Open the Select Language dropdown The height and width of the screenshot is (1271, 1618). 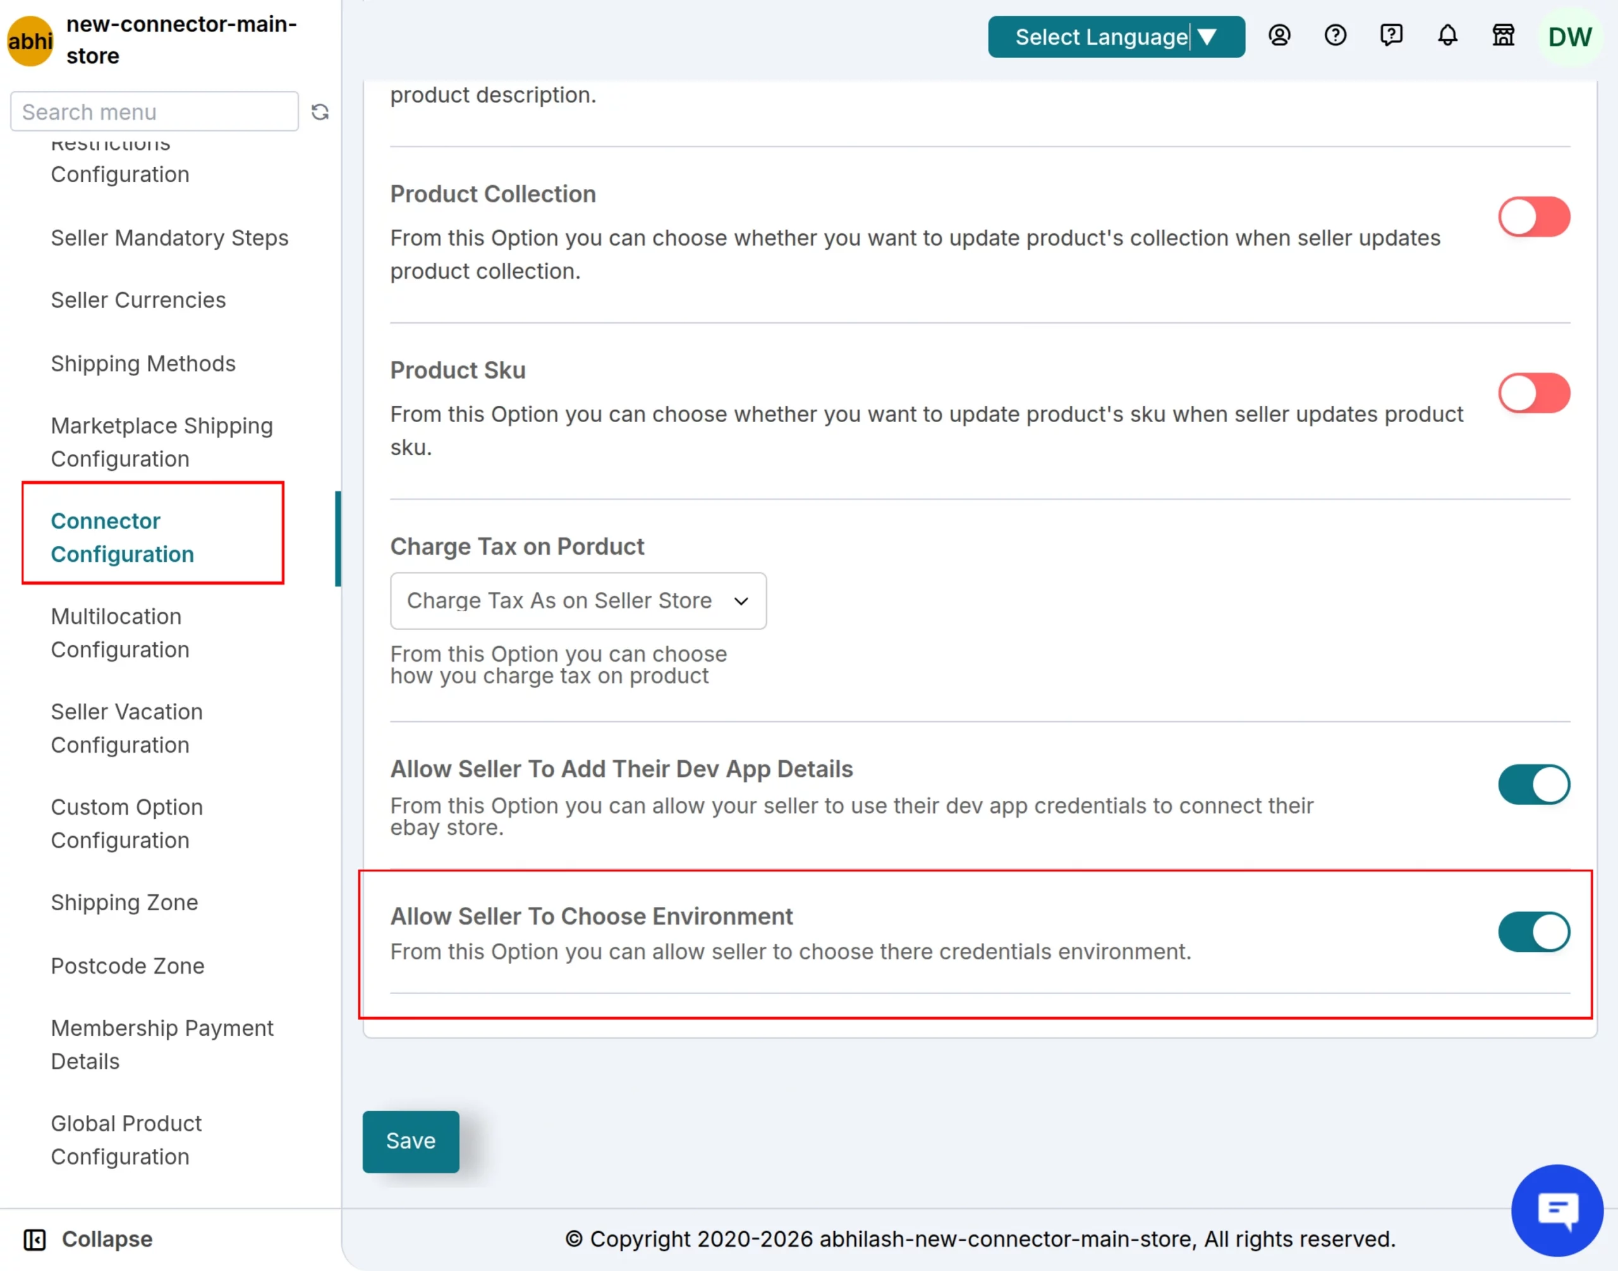1116,37
